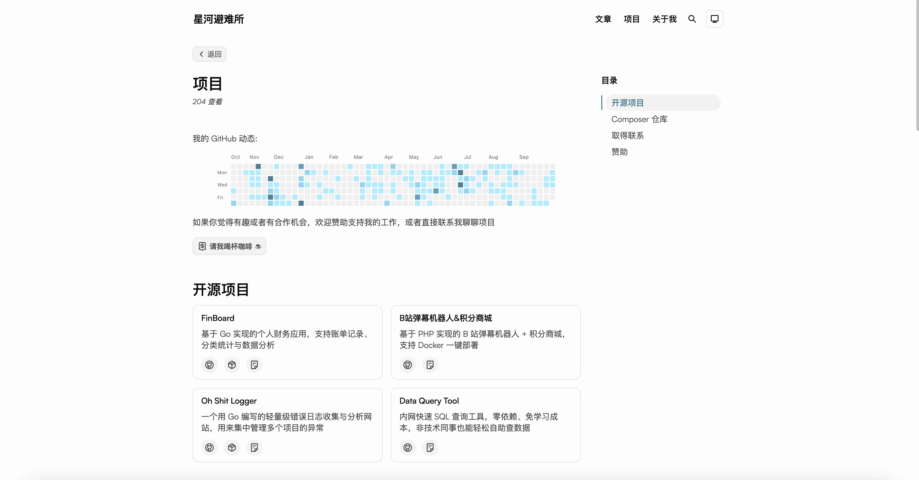Go back using the 返回 button

(209, 54)
